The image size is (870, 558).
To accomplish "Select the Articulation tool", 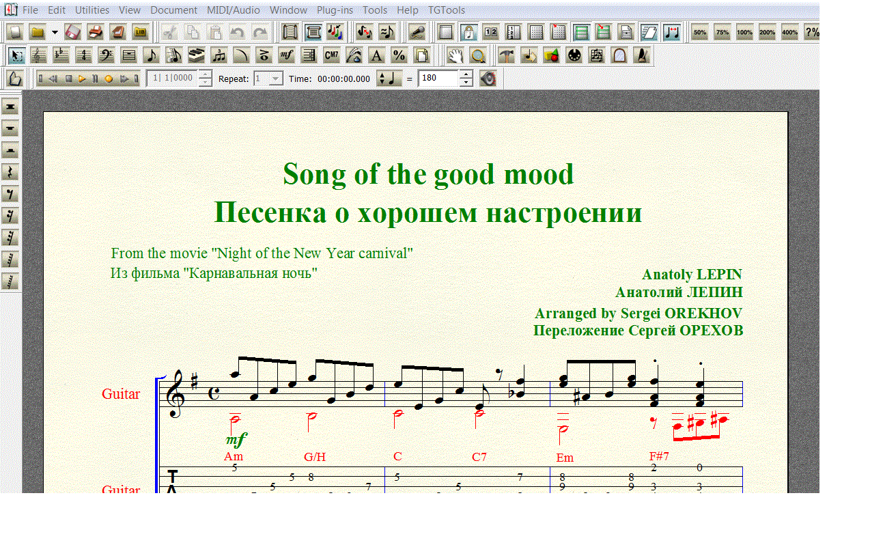I will point(264,55).
